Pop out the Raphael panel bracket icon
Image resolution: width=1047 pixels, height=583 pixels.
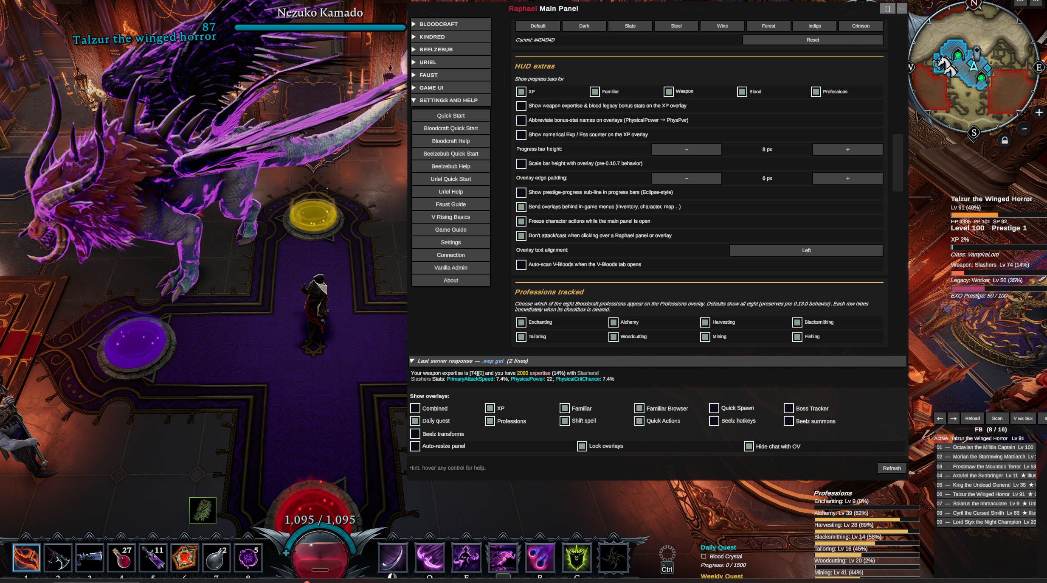(887, 8)
